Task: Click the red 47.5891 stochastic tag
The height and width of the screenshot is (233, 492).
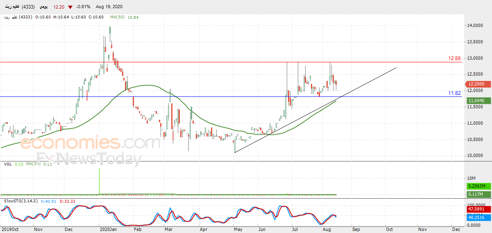Action: [479, 209]
